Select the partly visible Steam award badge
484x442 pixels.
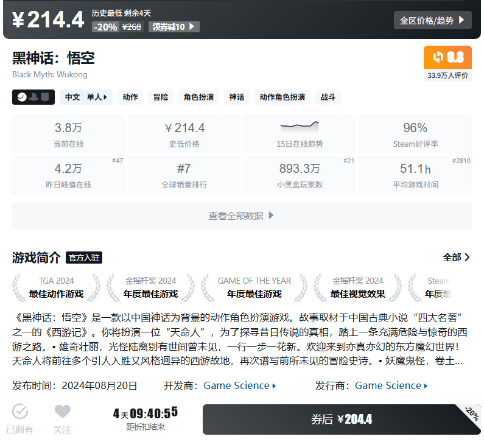(431, 288)
